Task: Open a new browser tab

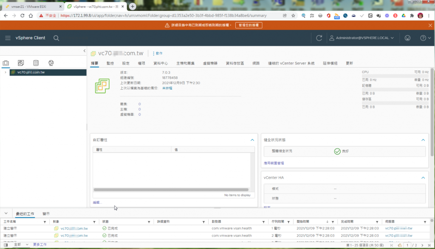Action: (x=133, y=6)
